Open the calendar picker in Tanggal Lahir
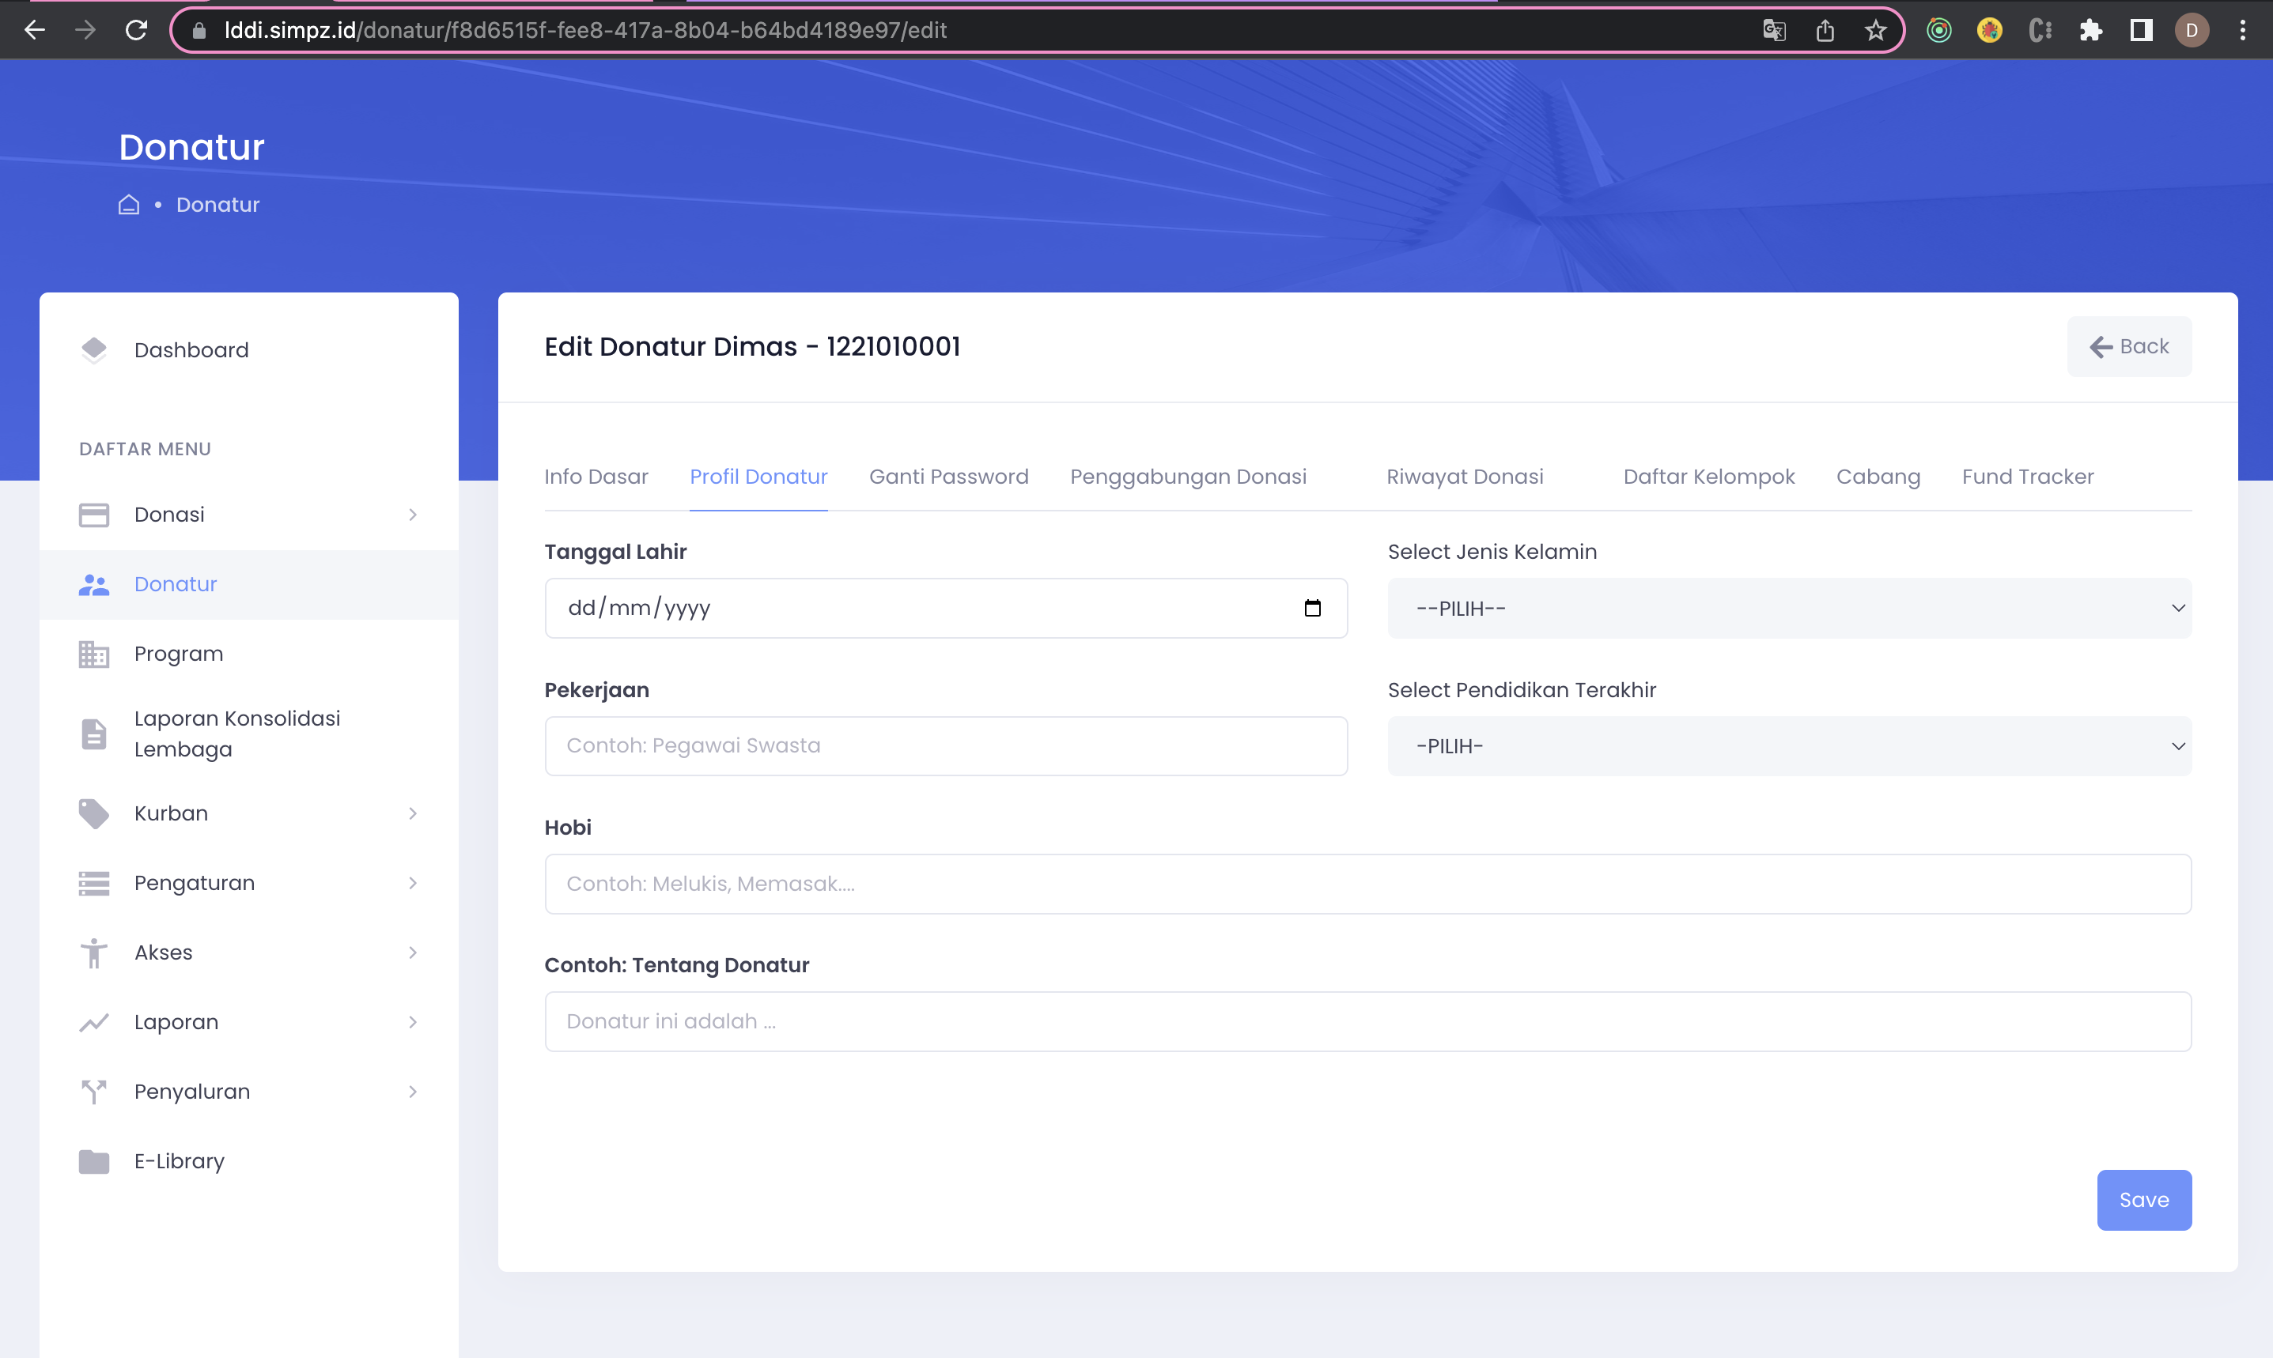Image resolution: width=2273 pixels, height=1358 pixels. click(x=1312, y=608)
